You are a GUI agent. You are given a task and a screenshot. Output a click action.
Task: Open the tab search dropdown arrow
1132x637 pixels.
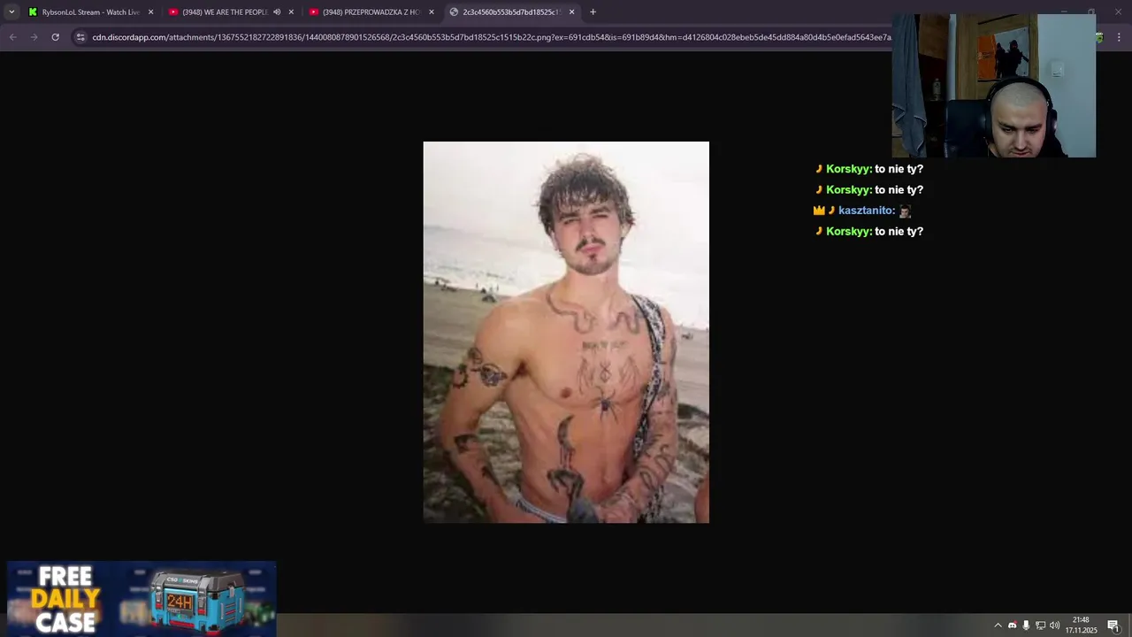point(11,12)
